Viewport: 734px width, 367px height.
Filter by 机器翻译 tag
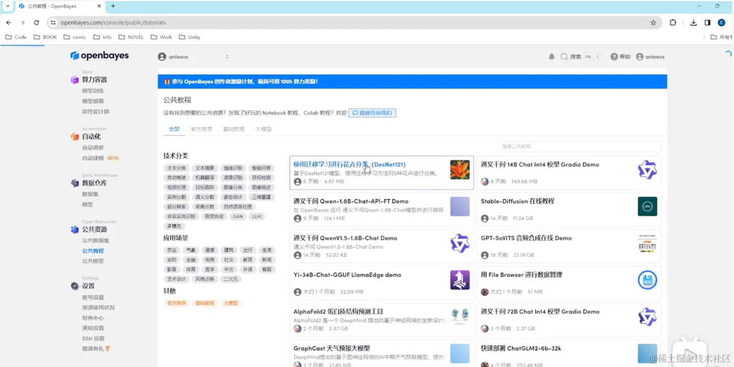pos(204,178)
